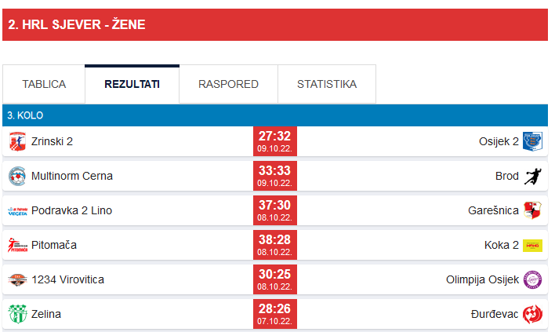Click the 3. KOLO round header

[26, 115]
